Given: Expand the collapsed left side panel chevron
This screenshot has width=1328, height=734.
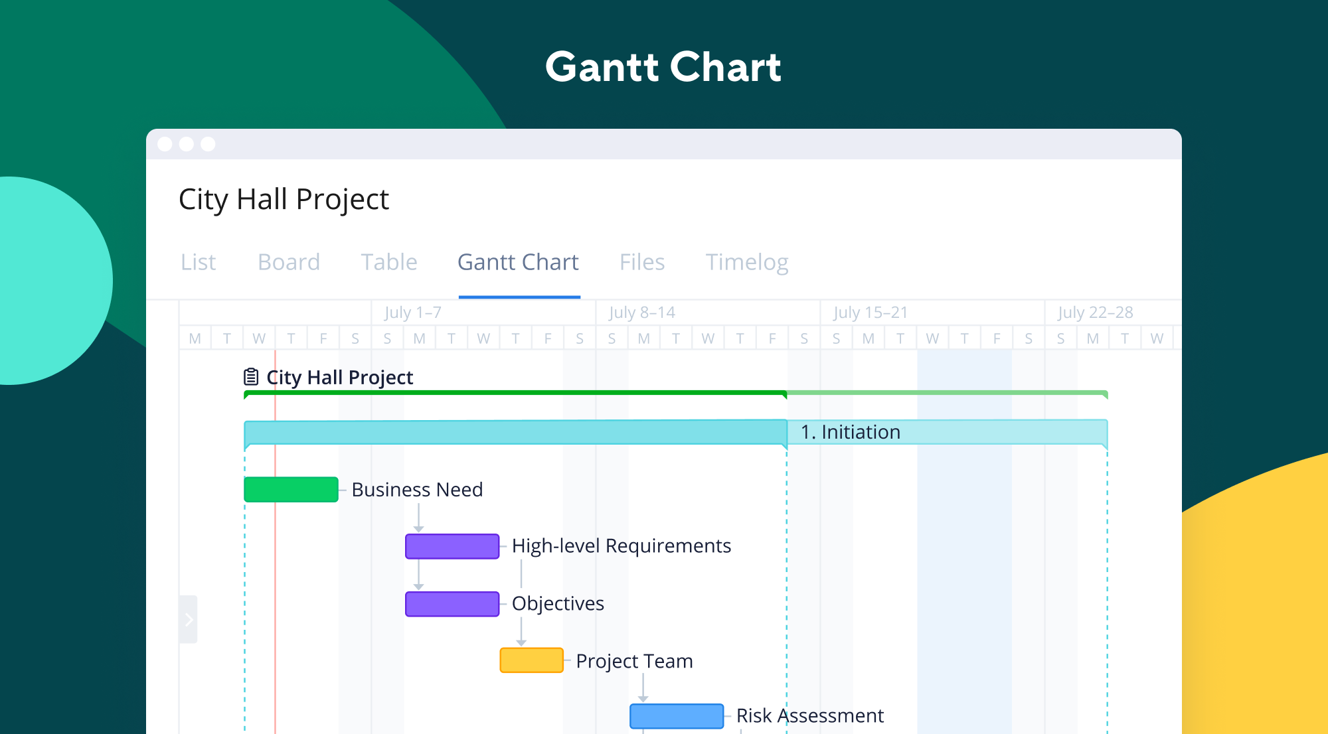Looking at the screenshot, I should [x=189, y=618].
